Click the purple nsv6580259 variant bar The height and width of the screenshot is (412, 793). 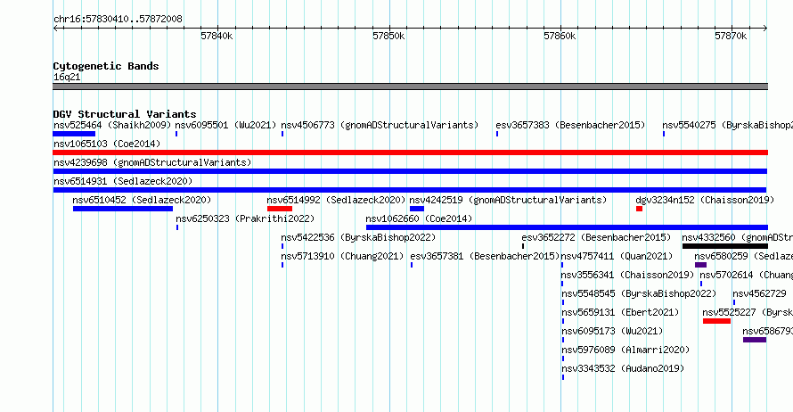(x=700, y=265)
